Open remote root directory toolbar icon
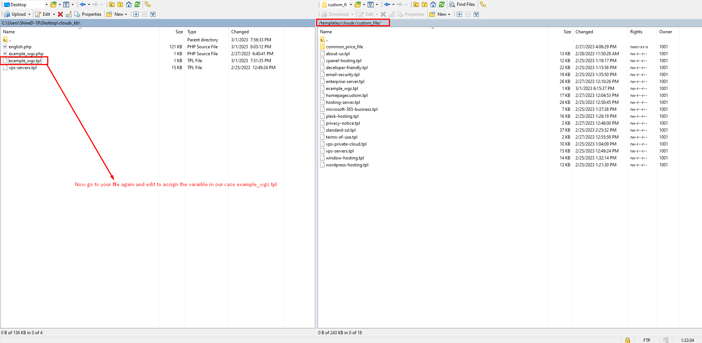 (x=424, y=4)
